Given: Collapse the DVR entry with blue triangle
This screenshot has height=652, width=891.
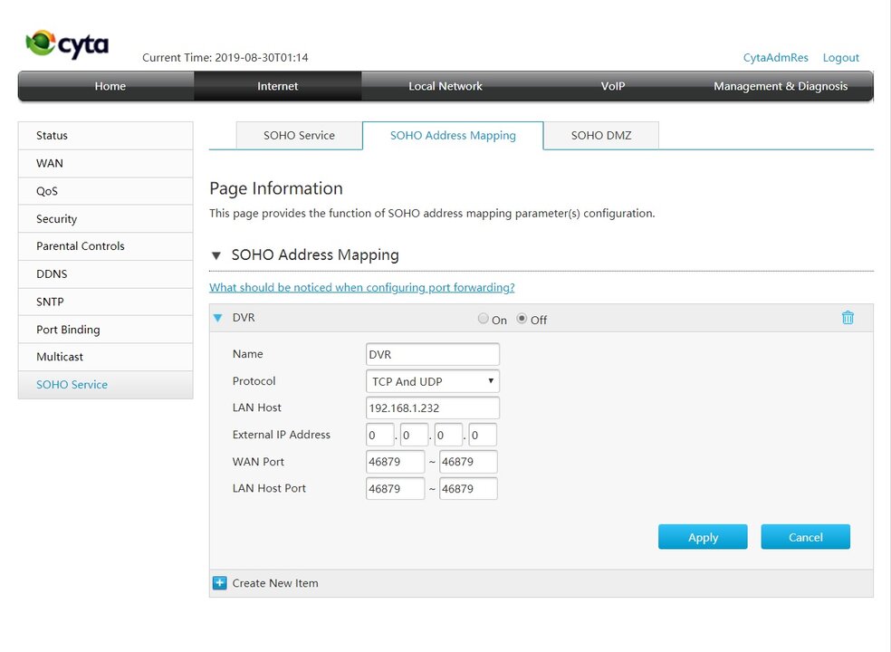Looking at the screenshot, I should click(x=217, y=318).
